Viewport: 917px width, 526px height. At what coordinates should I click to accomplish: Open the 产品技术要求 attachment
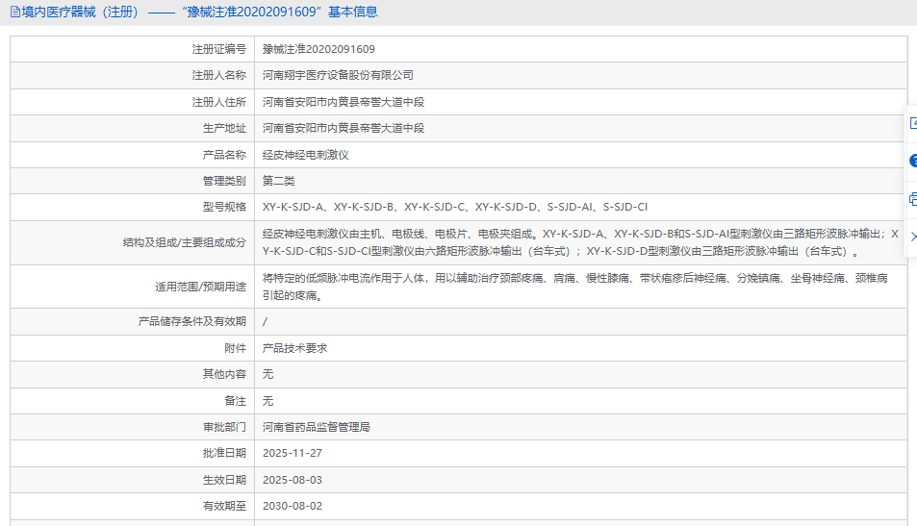[294, 348]
